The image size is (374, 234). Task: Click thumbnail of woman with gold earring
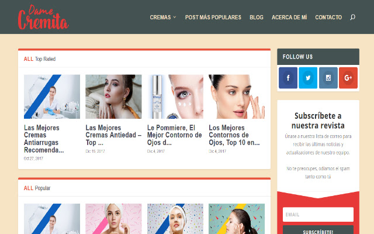point(113,97)
